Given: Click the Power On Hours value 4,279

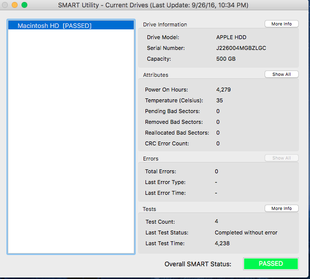Looking at the screenshot, I should [x=224, y=90].
